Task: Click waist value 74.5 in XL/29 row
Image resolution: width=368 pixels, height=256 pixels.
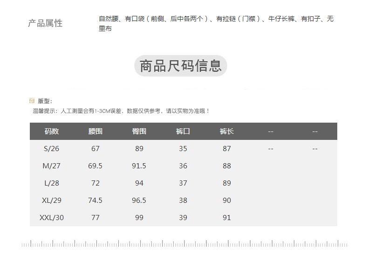Action: click(95, 201)
